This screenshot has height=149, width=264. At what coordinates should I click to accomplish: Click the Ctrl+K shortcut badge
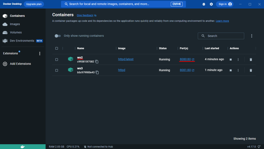tap(177, 4)
